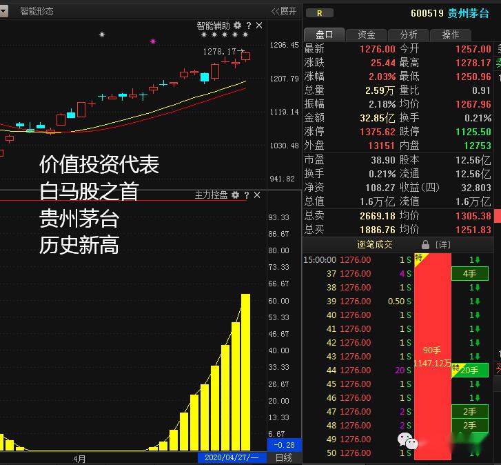Click the trade row at second 44 with 20 S
The image size is (501, 465).
coord(358,370)
